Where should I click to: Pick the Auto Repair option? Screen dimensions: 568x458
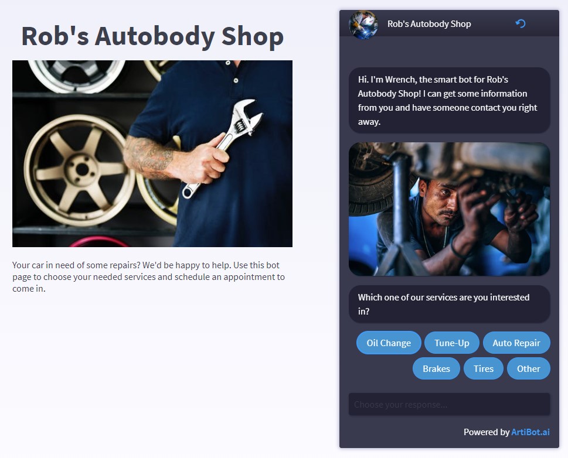(516, 343)
